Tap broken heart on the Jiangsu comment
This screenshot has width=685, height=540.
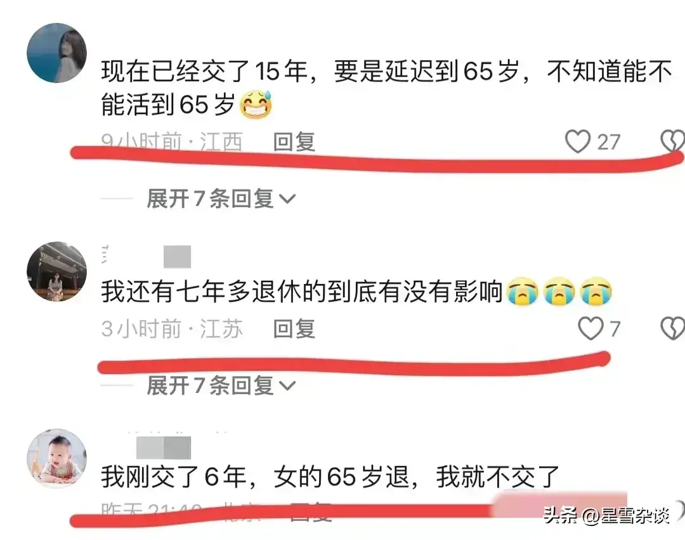tap(672, 328)
